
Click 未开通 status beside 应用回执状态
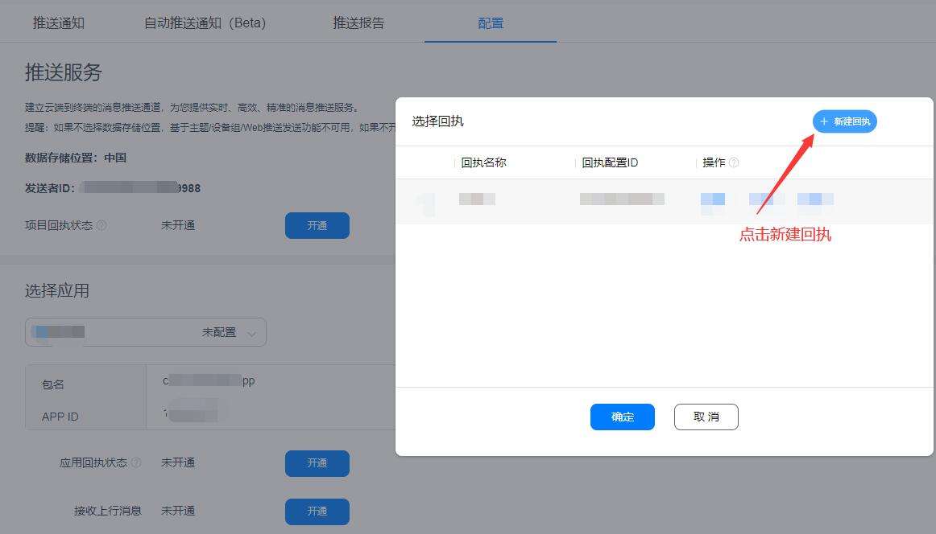178,462
